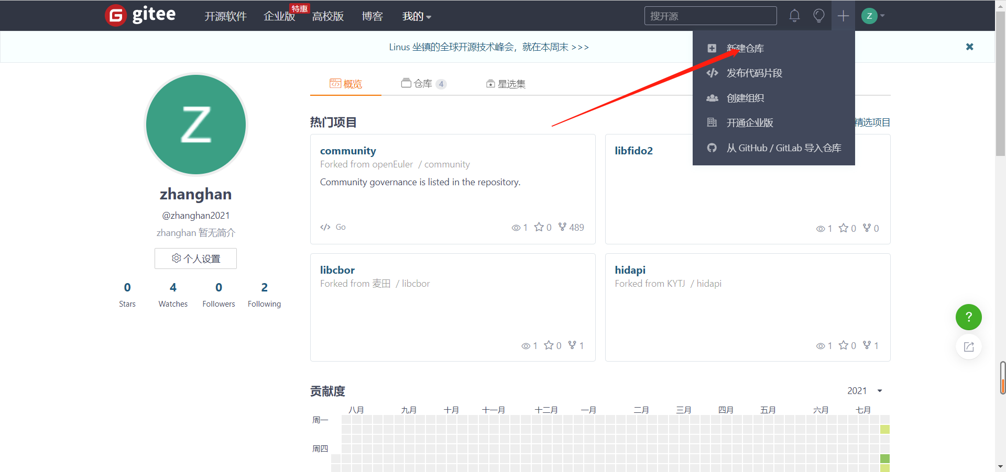The height and width of the screenshot is (472, 1006).
Task: Open the Gitee notifications bell icon
Action: pyautogui.click(x=794, y=16)
